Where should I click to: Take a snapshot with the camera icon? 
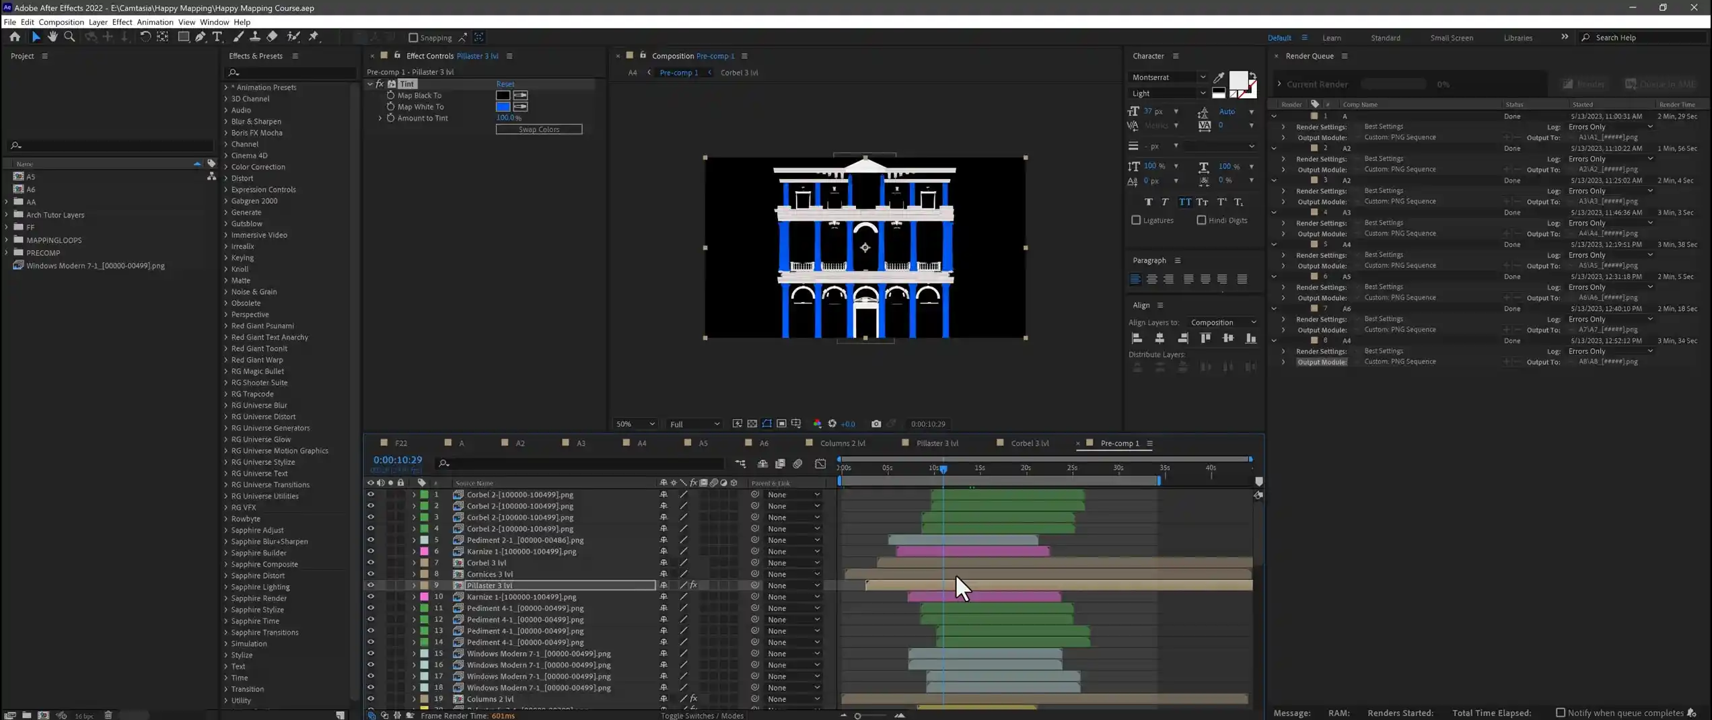click(876, 424)
